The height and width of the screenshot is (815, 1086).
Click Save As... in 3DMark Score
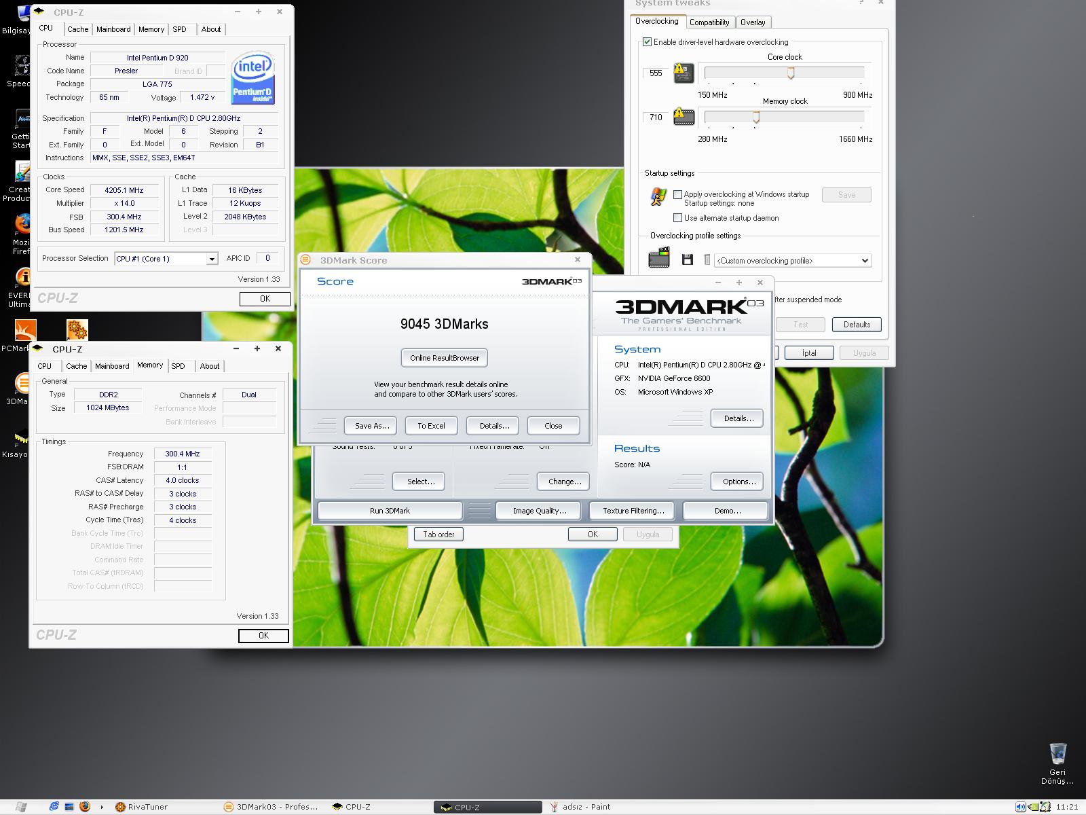[x=371, y=426]
